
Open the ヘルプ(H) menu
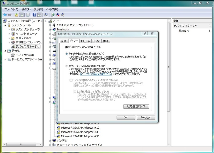point(52,9)
